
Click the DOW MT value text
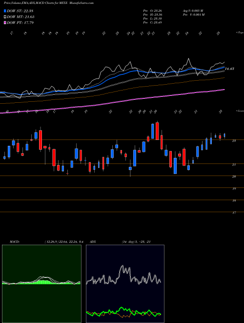click(20, 17)
